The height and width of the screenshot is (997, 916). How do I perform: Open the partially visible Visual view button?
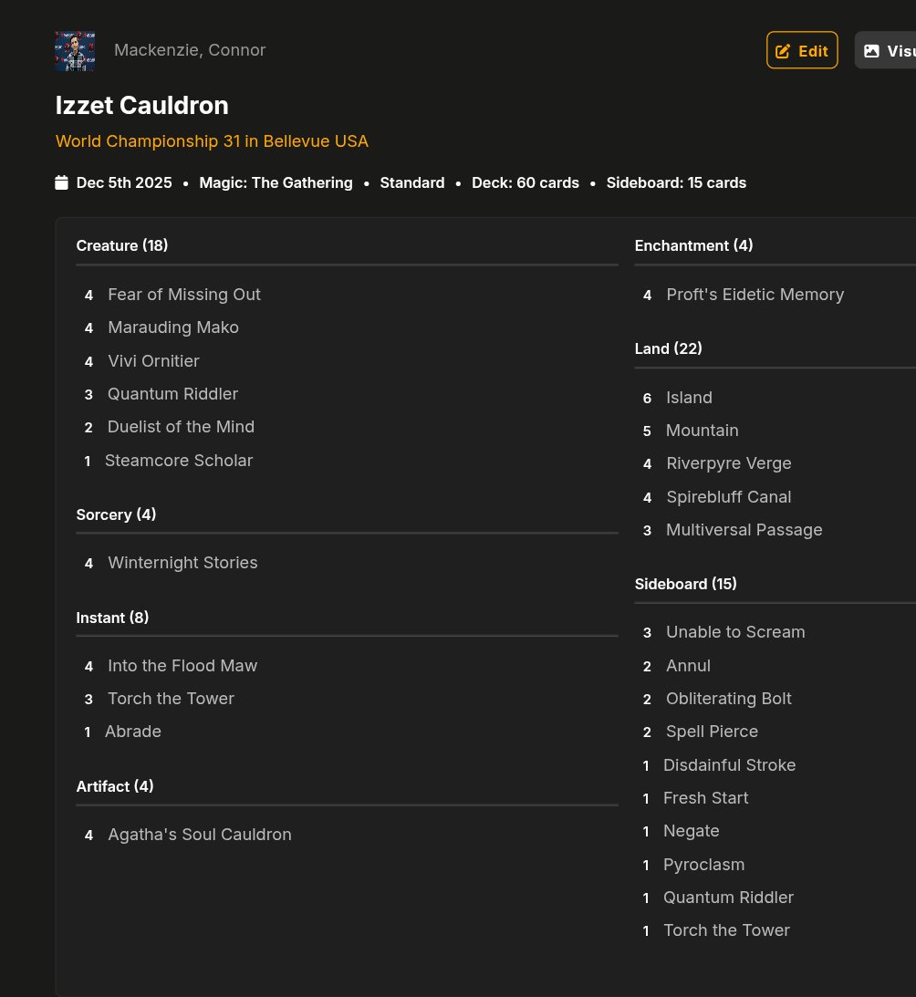tap(886, 50)
